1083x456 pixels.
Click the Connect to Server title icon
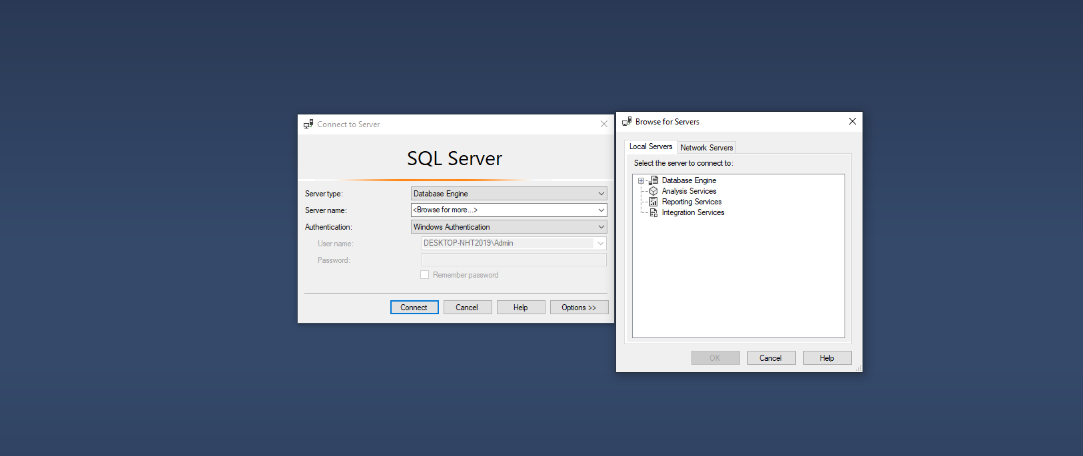pos(308,124)
